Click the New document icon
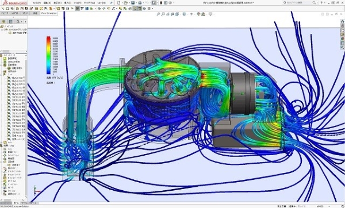345x208 pixels. click(119, 3)
